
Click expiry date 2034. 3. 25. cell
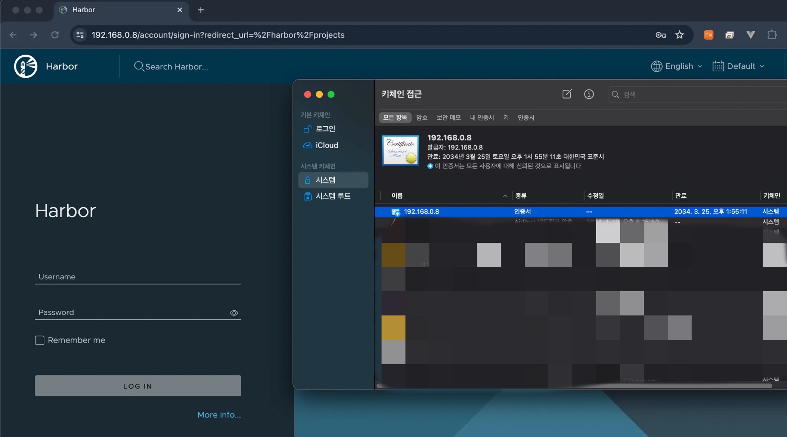click(710, 212)
